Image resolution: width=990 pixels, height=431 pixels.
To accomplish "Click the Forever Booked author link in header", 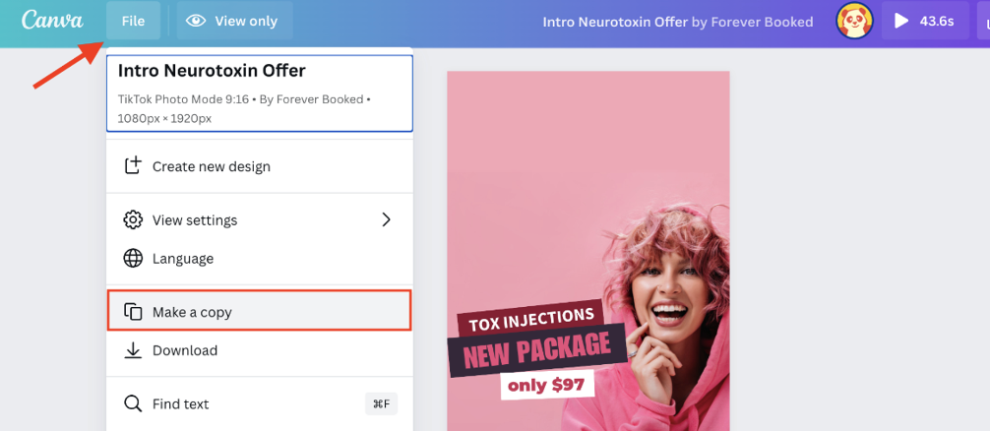I will pos(762,22).
